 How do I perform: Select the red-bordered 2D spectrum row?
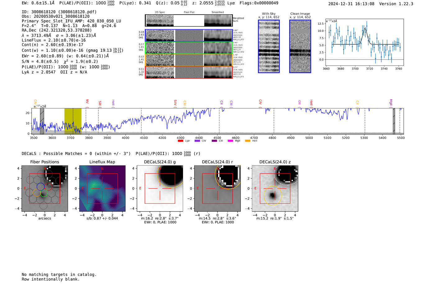click(x=189, y=72)
